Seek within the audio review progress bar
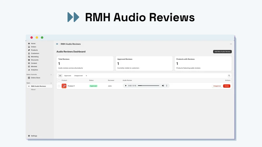Viewport: 262px width, 147px height. (148, 86)
